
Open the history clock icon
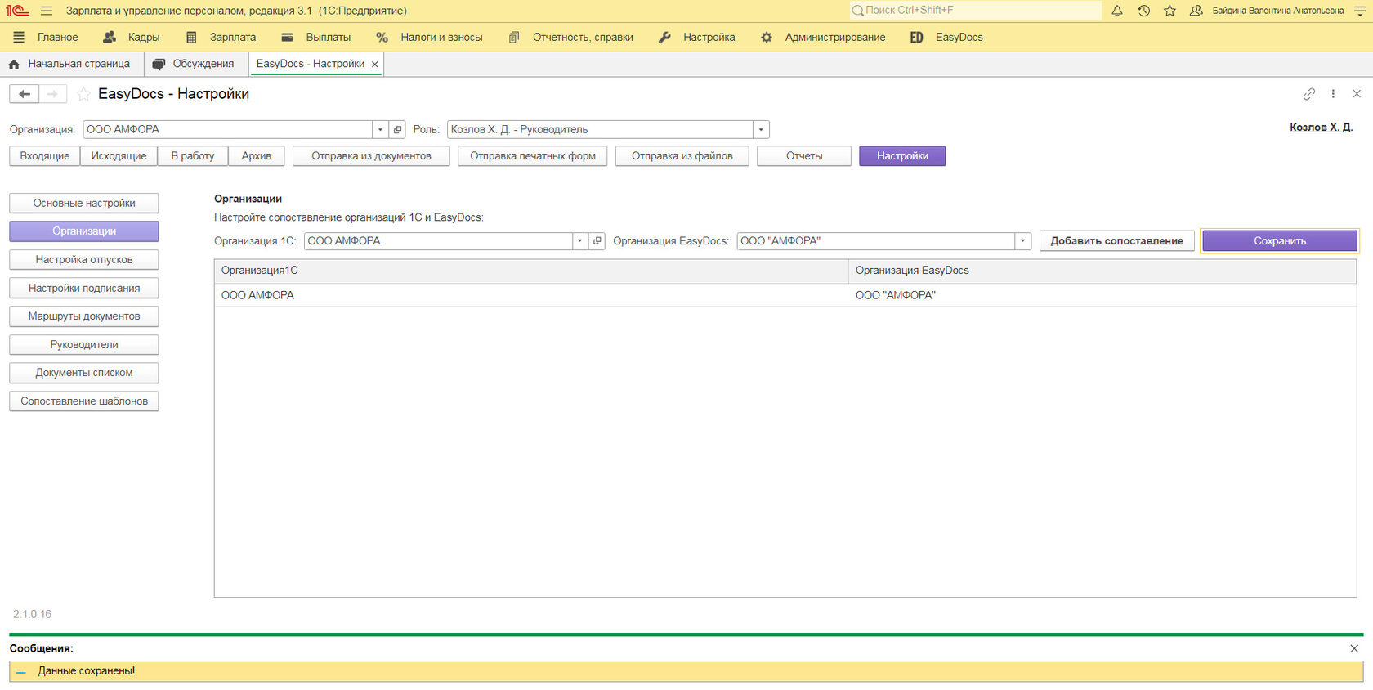[1143, 11]
